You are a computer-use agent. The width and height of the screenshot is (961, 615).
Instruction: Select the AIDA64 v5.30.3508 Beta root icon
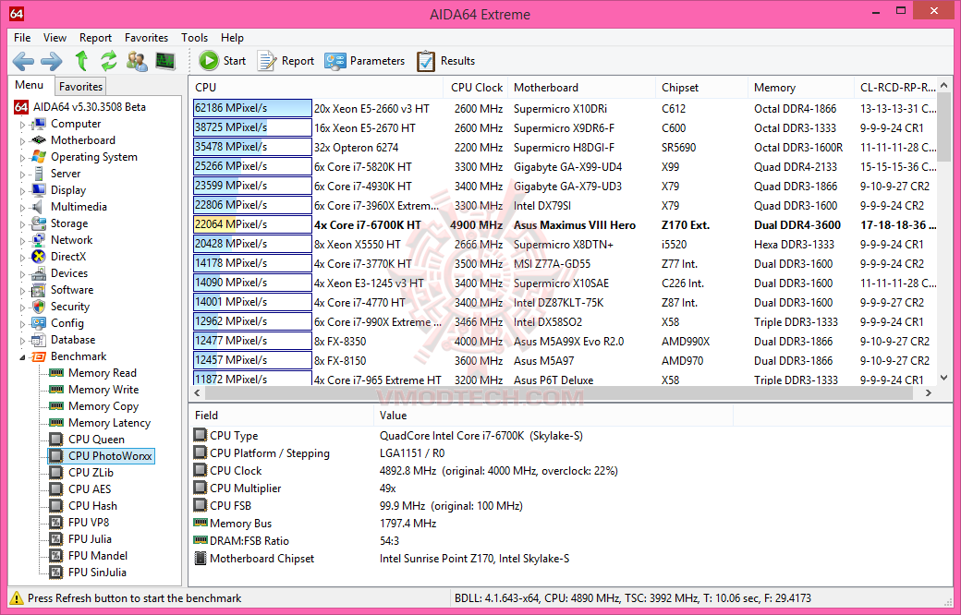[x=21, y=106]
